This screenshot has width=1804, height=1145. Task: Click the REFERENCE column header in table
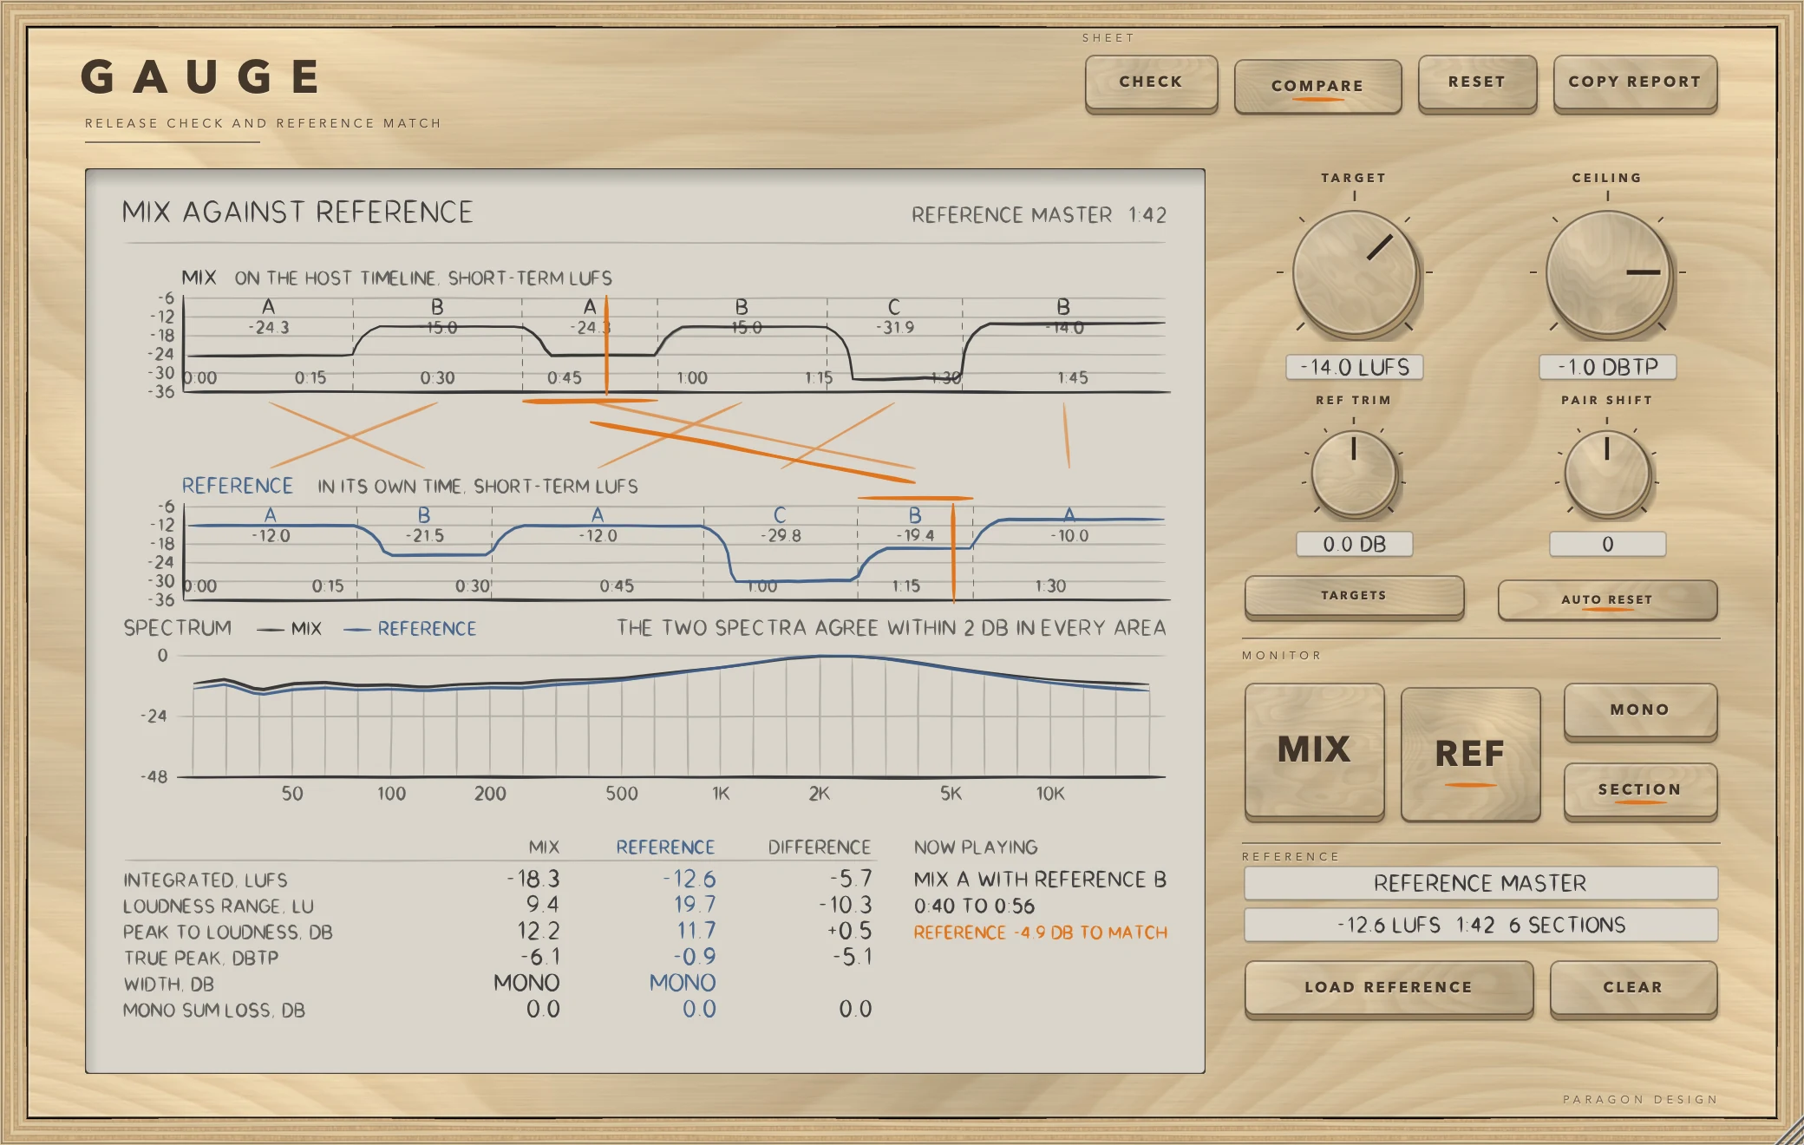(665, 847)
